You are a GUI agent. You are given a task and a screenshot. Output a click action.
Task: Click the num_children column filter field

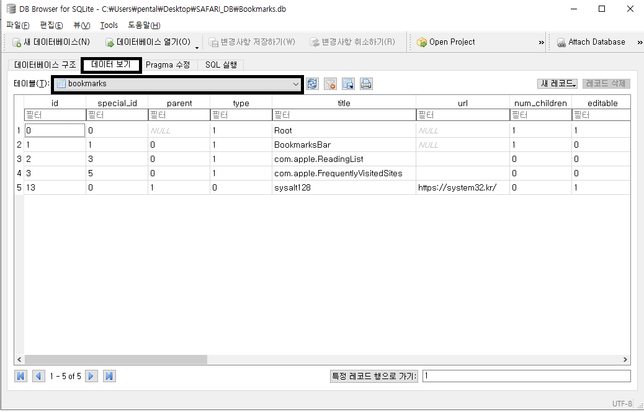540,115
